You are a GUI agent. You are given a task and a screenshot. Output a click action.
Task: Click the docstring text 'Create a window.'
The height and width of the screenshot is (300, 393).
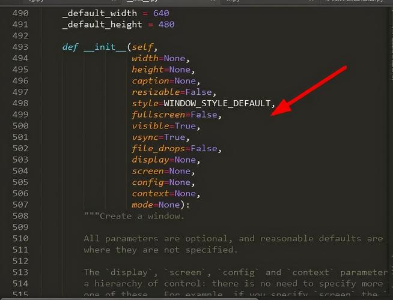click(142, 216)
